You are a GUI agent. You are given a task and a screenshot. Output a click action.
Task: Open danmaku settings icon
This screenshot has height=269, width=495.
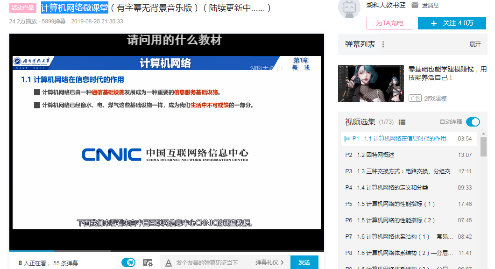pos(148,262)
